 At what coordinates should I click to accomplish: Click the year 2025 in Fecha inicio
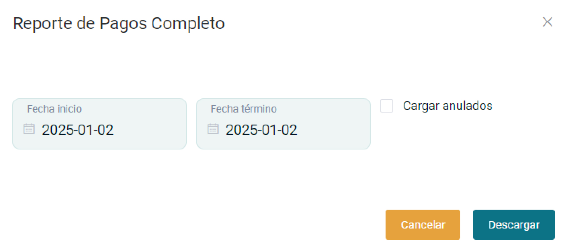(58, 130)
